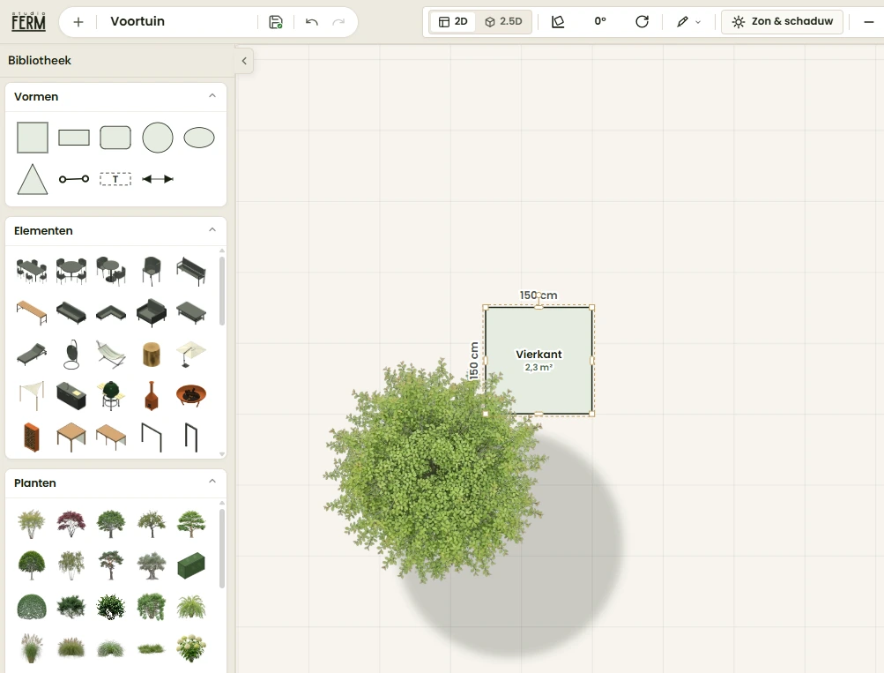Select the red Japanese maple plant
884x673 pixels.
(71, 523)
